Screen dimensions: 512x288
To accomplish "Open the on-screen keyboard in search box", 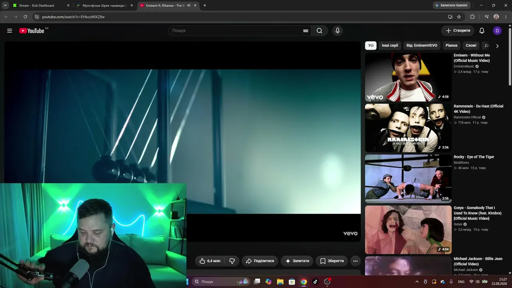I will coord(306,31).
